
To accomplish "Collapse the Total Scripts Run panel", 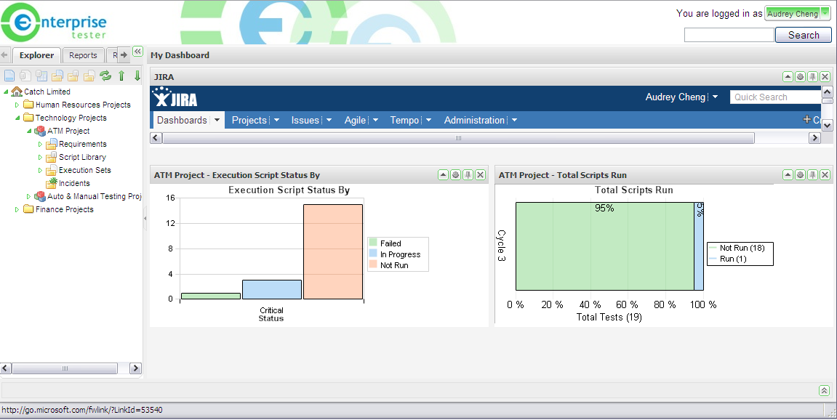I will point(788,175).
